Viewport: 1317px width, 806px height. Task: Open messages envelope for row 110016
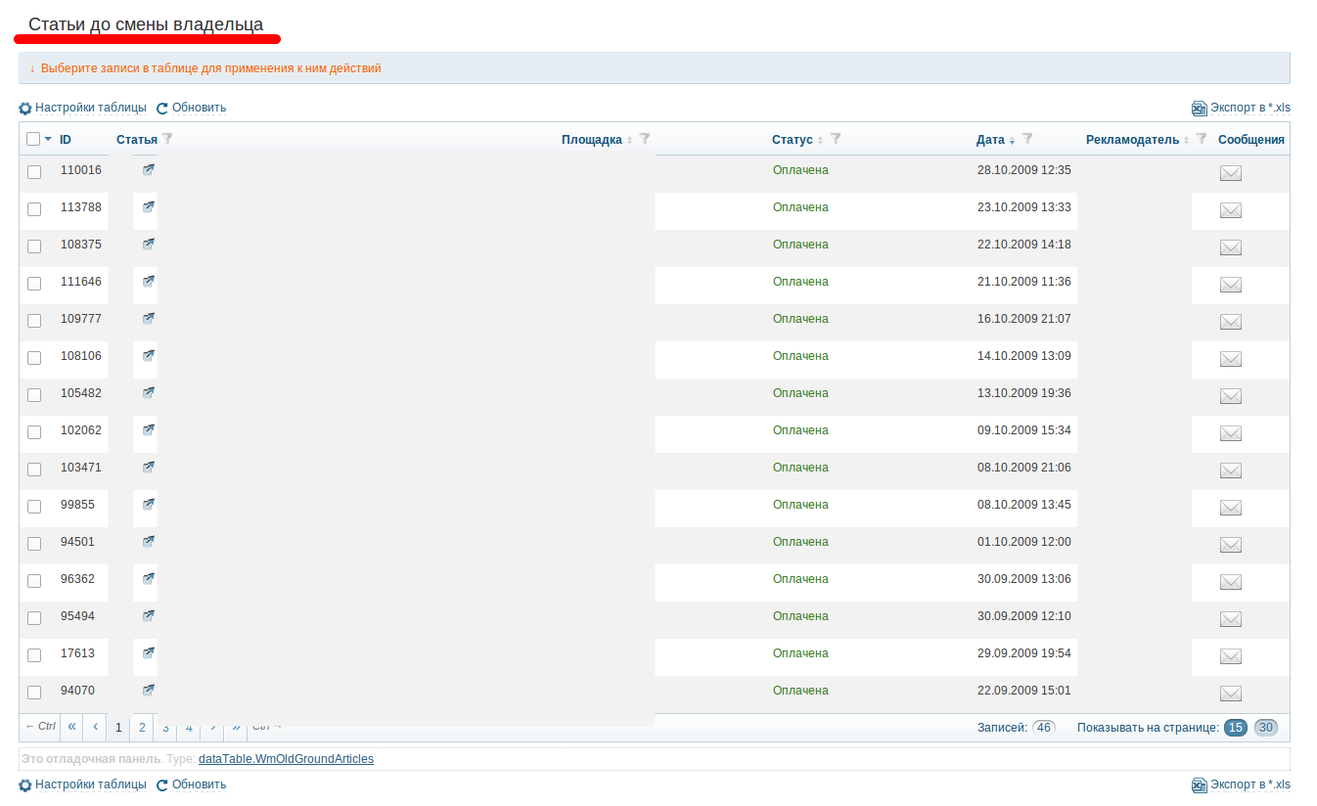click(x=1231, y=173)
